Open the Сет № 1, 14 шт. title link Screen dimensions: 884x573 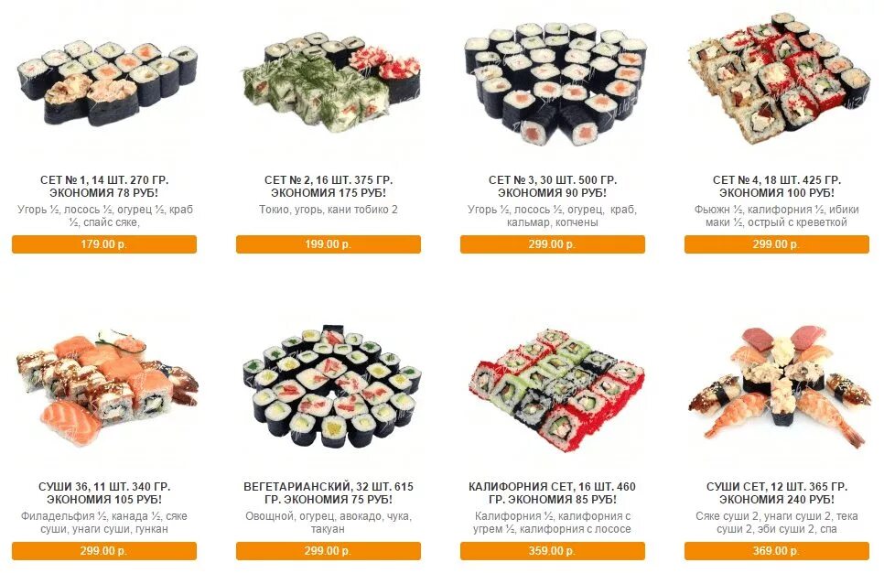pos(104,187)
